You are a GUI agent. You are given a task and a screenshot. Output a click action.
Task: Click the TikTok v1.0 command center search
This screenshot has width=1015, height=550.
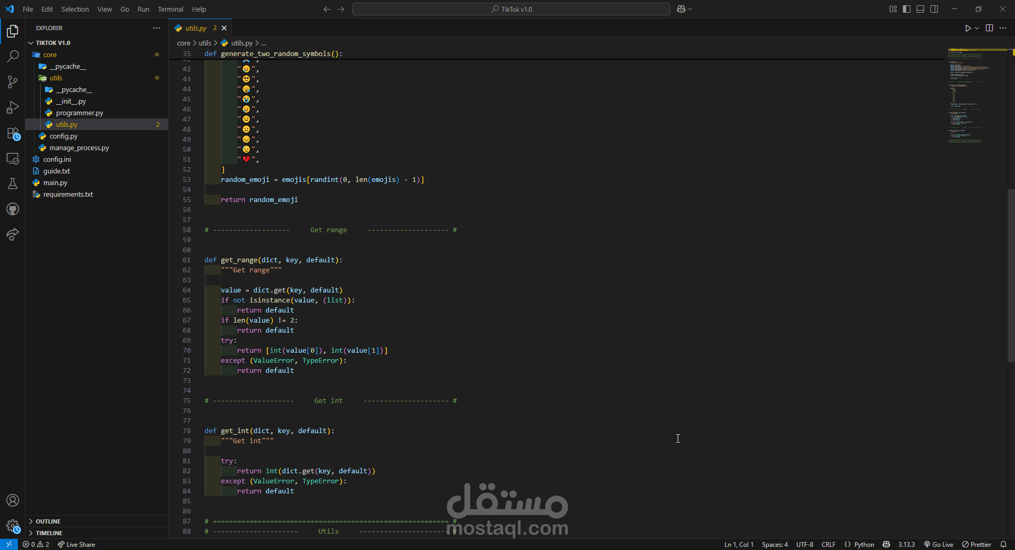pos(511,9)
